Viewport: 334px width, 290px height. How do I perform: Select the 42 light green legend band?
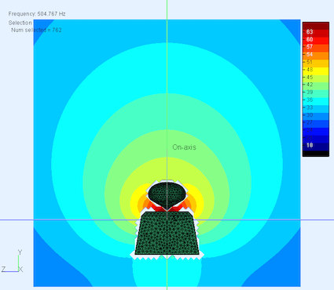click(x=316, y=86)
